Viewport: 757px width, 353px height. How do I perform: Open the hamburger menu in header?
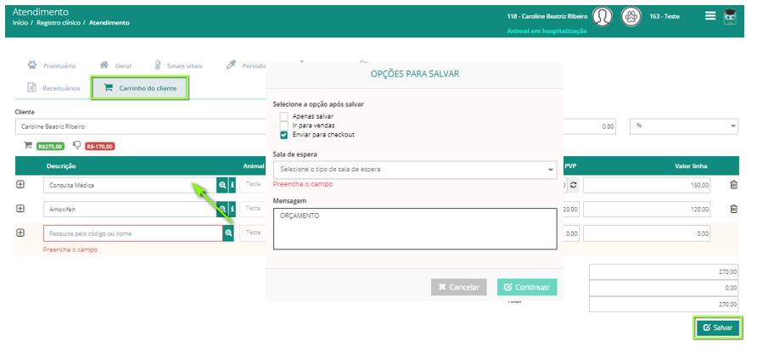pos(710,16)
